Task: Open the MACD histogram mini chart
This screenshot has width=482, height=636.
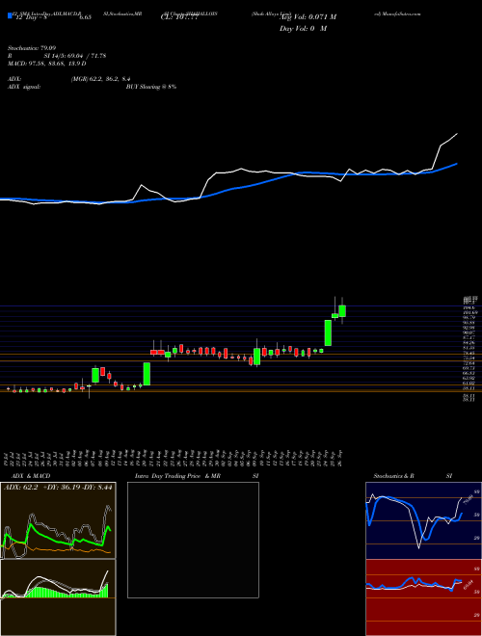Action: pyautogui.click(x=59, y=597)
